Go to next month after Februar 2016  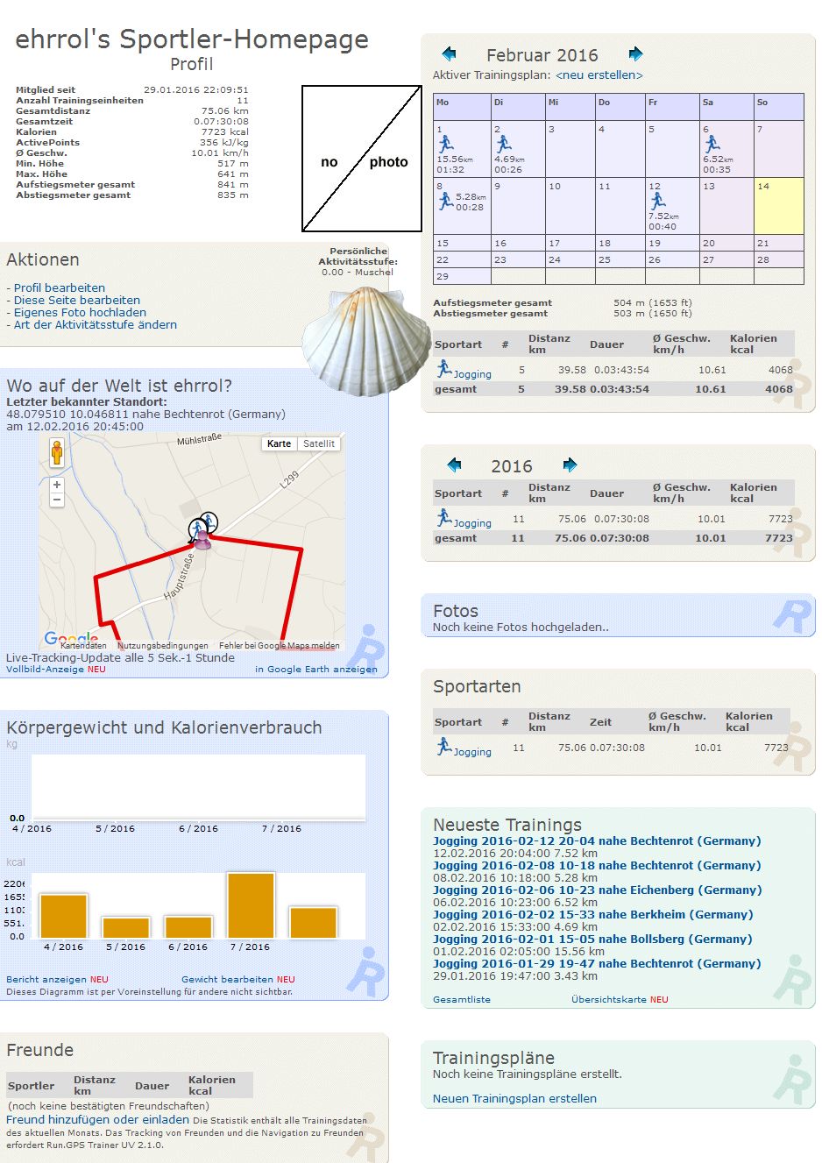pyautogui.click(x=635, y=54)
